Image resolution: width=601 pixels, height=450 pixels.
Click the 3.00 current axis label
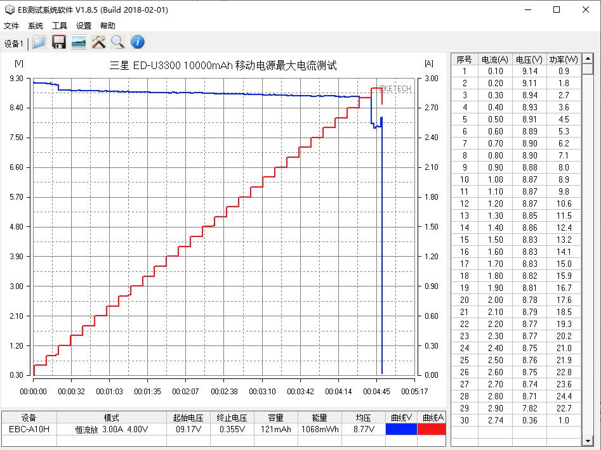coord(431,79)
